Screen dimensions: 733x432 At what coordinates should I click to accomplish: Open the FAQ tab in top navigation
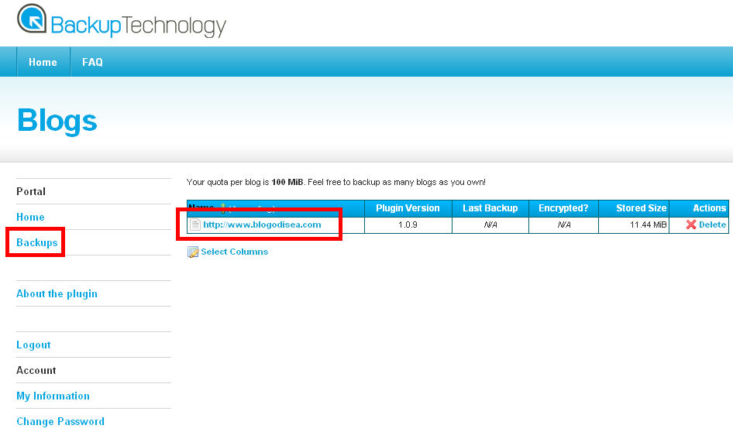pos(92,62)
